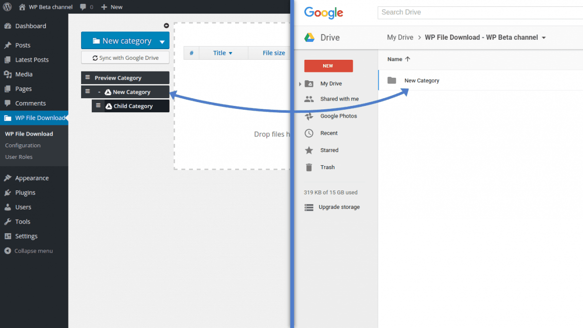The image size is (583, 328).
Task: Click the New Category folder in Drive
Action: pos(421,81)
